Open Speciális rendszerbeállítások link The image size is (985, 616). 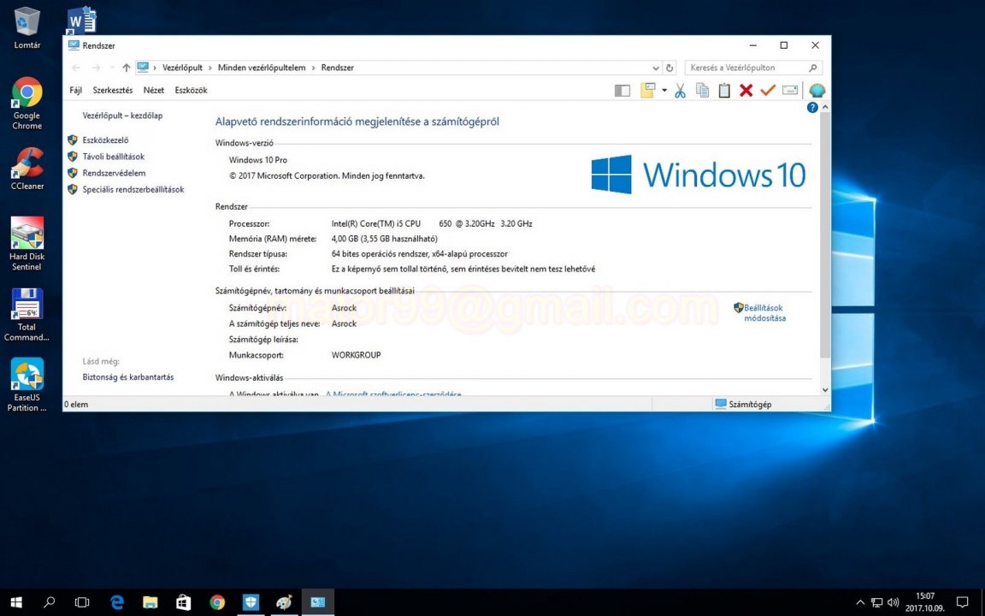[x=133, y=189]
